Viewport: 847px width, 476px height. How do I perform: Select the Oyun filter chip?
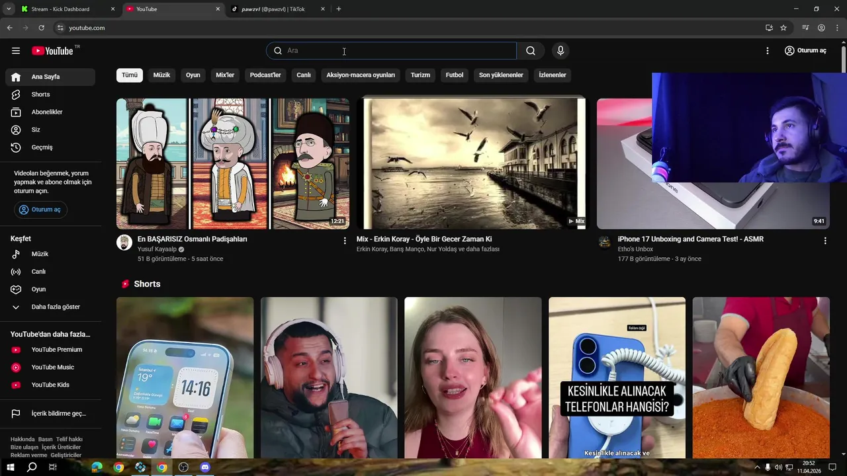(x=193, y=75)
